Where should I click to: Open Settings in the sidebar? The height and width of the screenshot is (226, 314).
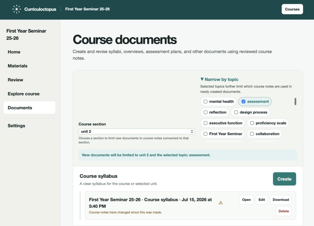tap(29, 126)
